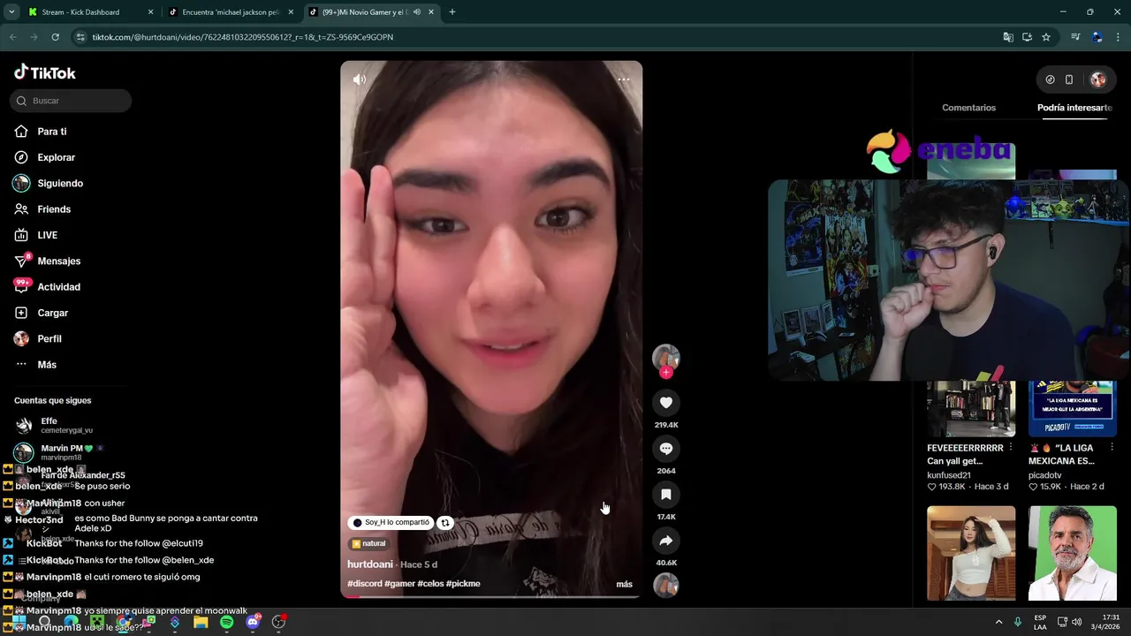
Task: Expand caption with más
Action: pos(624,584)
